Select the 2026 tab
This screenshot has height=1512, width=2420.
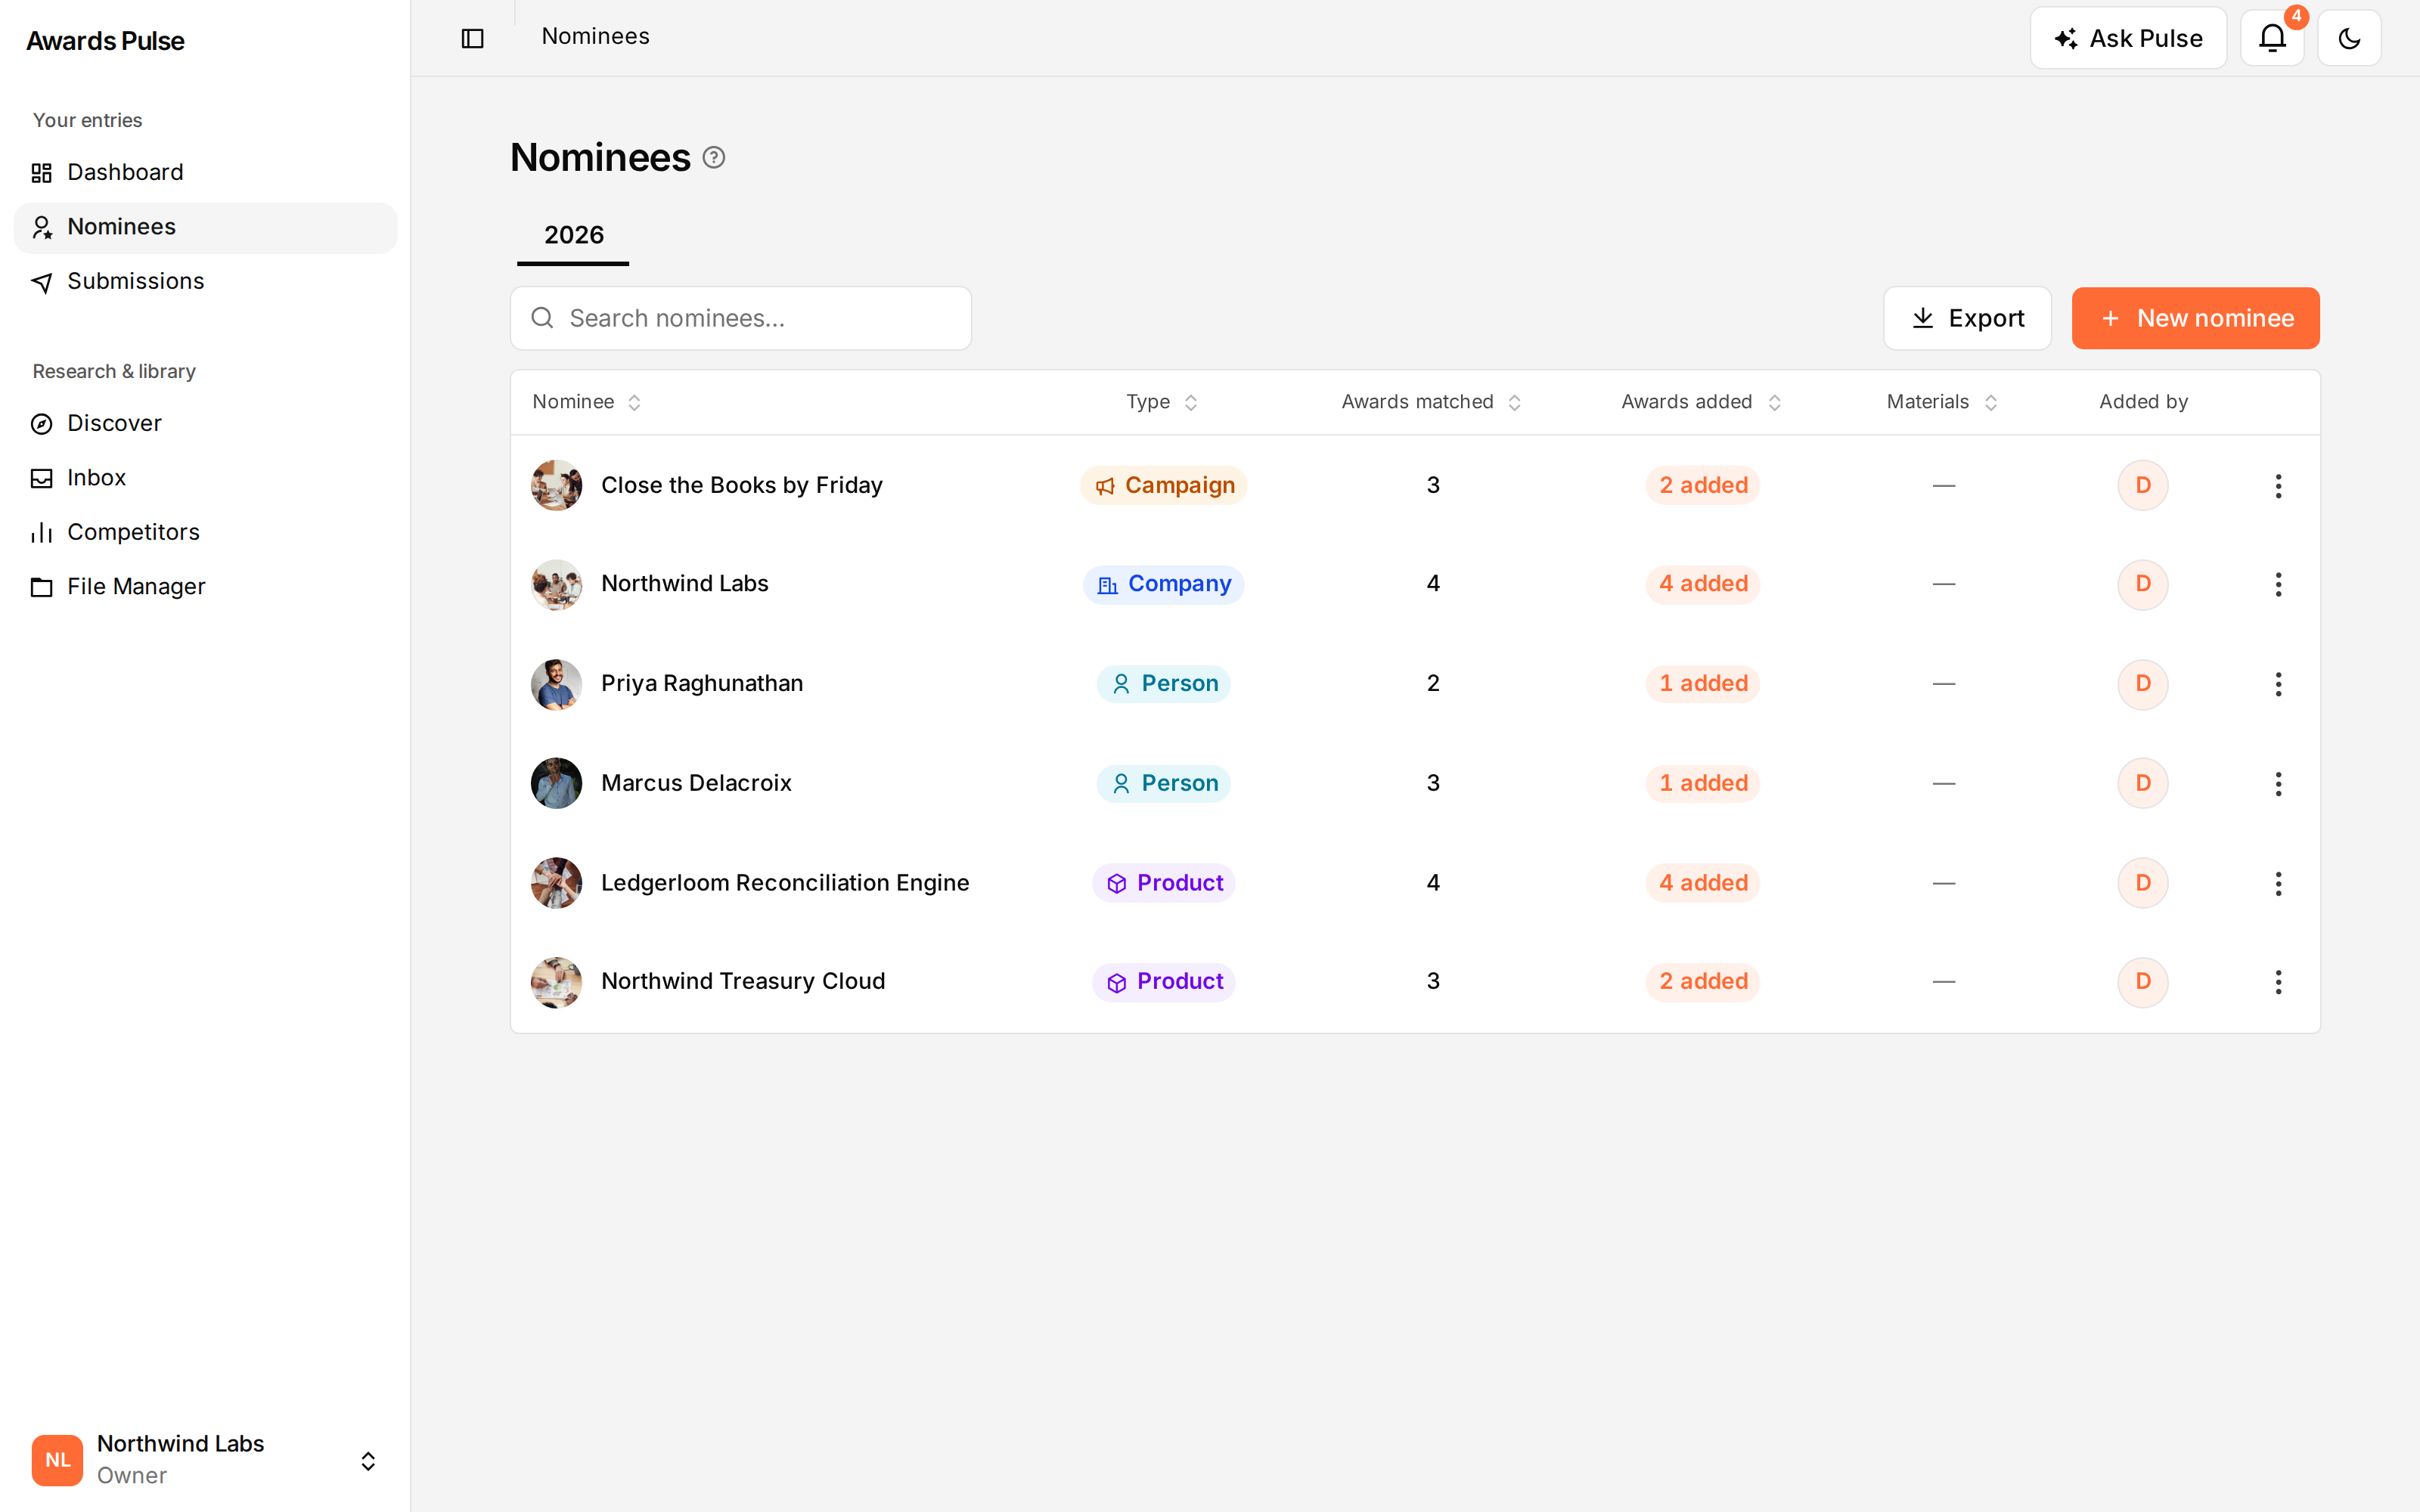573,235
